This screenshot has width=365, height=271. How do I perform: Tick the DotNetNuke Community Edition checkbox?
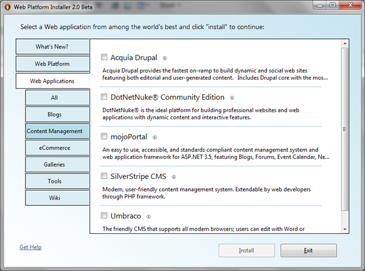104,97
